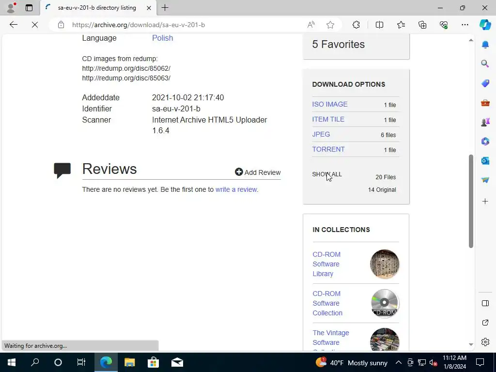The image size is (496, 372).
Task: Open the sidebar Tools briefcase icon
Action: tap(485, 103)
